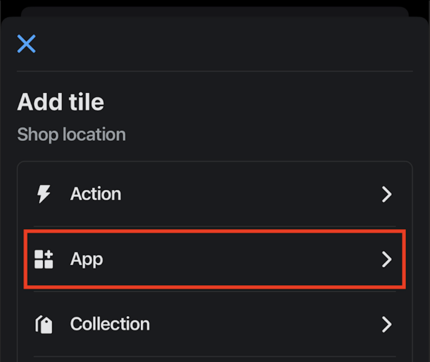Tap the lightning bolt Action icon

click(x=44, y=194)
